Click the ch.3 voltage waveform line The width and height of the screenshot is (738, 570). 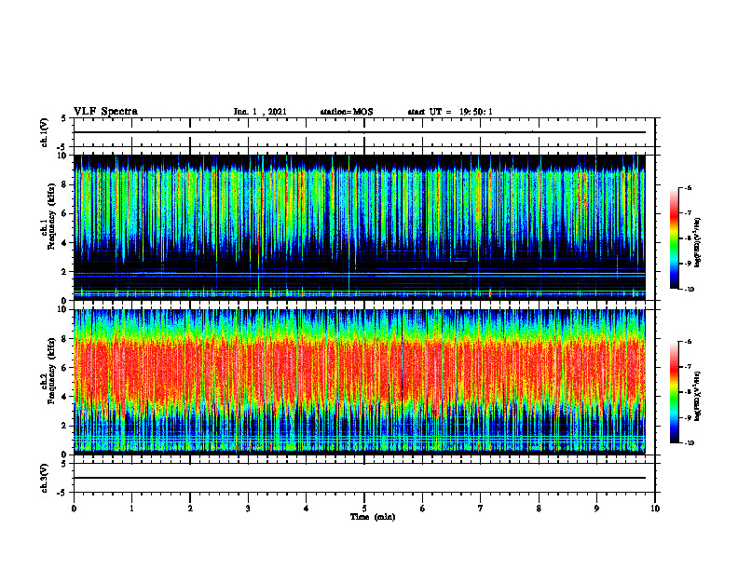[x=359, y=478]
